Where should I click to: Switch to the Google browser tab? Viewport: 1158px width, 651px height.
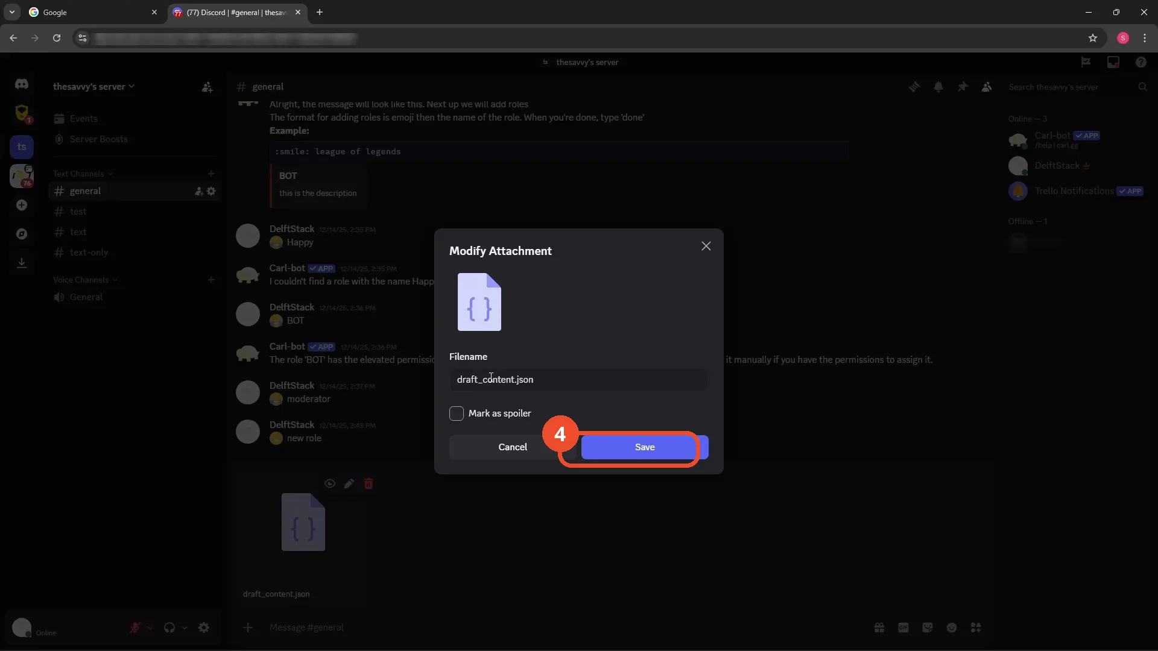(93, 12)
